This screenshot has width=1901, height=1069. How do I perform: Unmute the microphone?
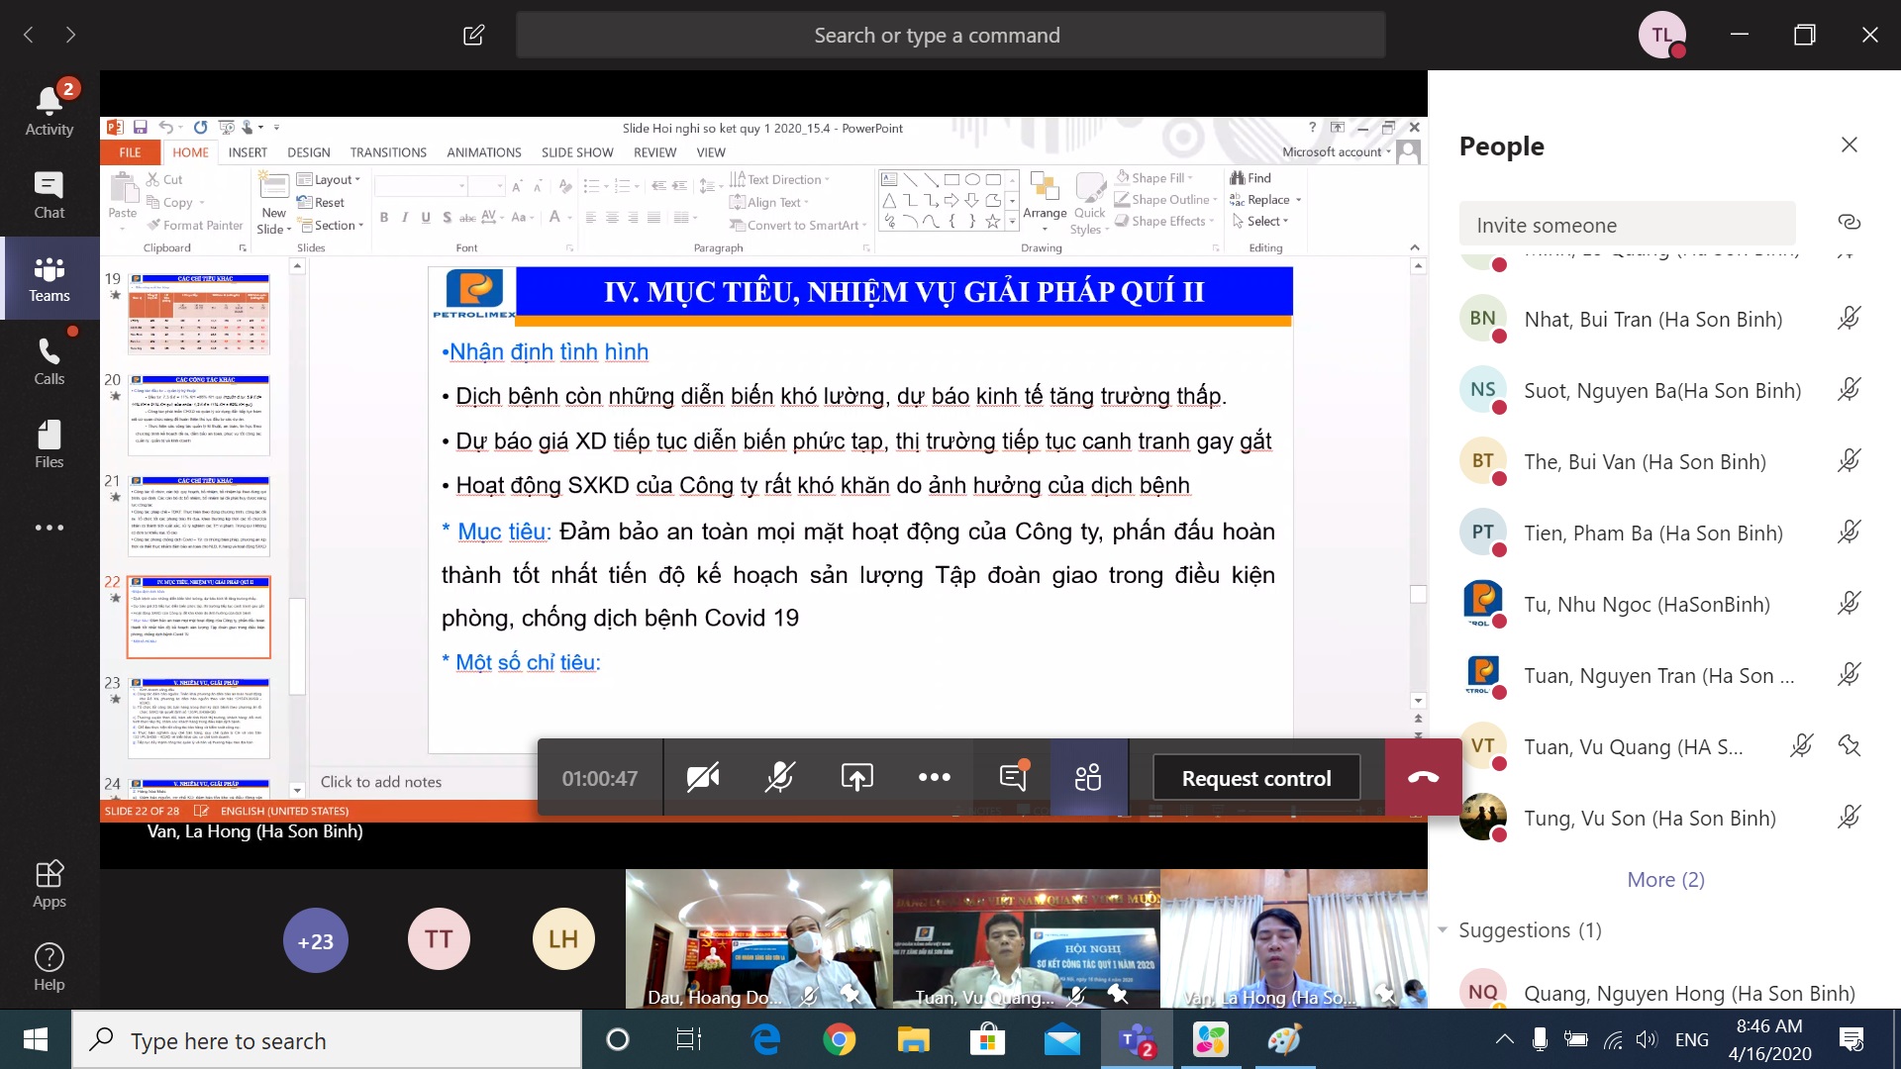(780, 778)
